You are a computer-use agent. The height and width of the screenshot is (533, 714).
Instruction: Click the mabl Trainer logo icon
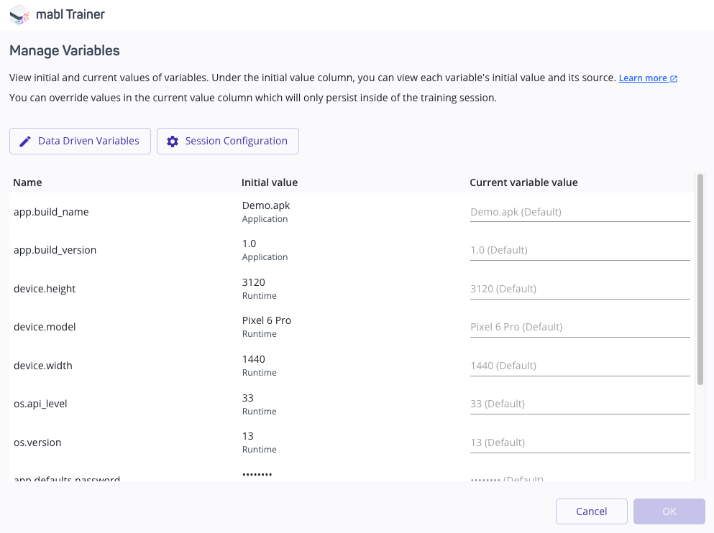(x=19, y=14)
